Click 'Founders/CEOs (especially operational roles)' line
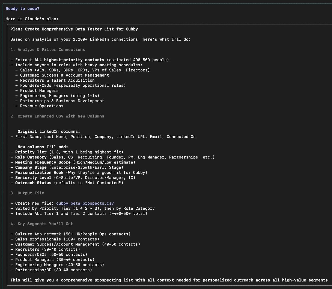332x289 pixels. (71, 85)
